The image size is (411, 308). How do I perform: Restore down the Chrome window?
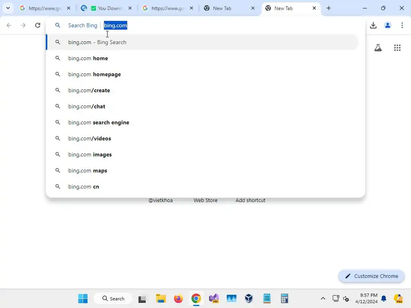383,8
